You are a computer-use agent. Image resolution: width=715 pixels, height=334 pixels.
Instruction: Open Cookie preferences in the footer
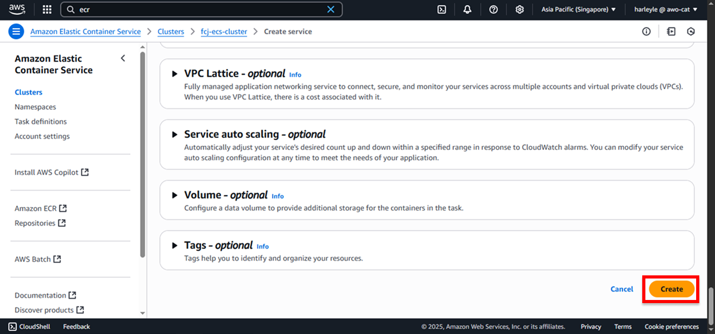[672, 327]
